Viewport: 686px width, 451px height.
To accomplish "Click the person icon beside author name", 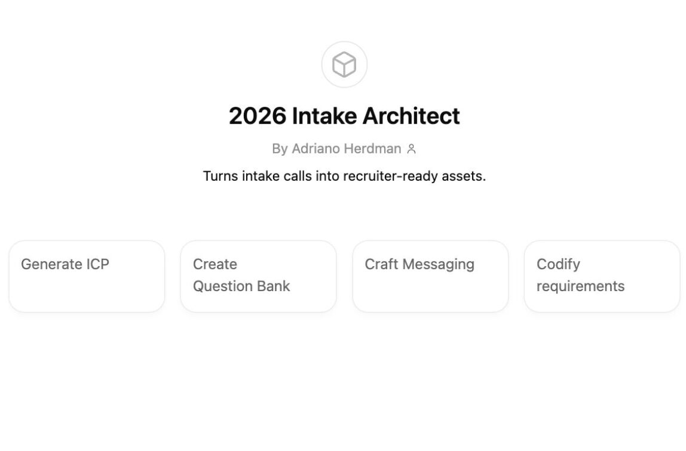I will click(411, 149).
